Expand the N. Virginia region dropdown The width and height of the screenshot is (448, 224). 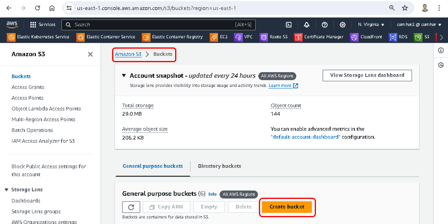(x=371, y=25)
